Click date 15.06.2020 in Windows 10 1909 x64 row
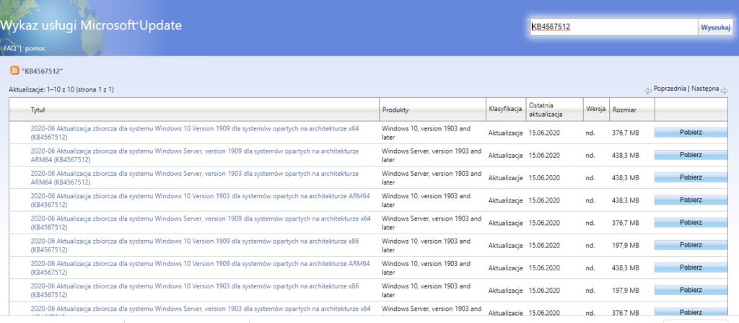Screen dimensions: 739x323 click(544, 133)
